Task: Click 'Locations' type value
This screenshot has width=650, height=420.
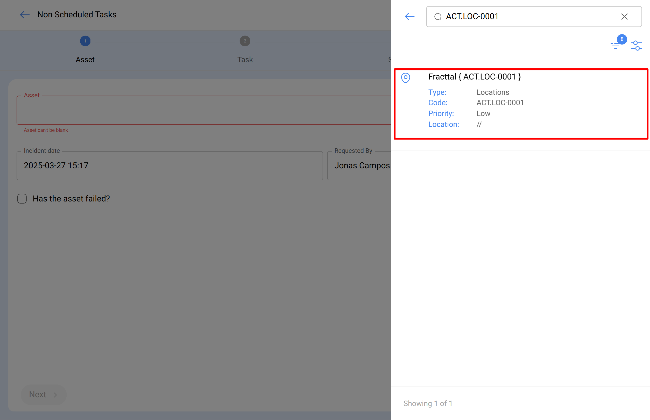Action: tap(492, 92)
